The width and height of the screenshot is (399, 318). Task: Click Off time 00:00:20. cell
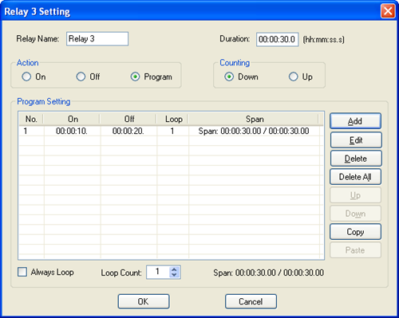pos(128,131)
